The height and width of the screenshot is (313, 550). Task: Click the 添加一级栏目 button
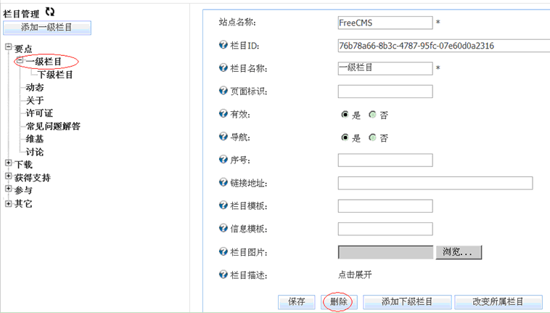coord(47,28)
